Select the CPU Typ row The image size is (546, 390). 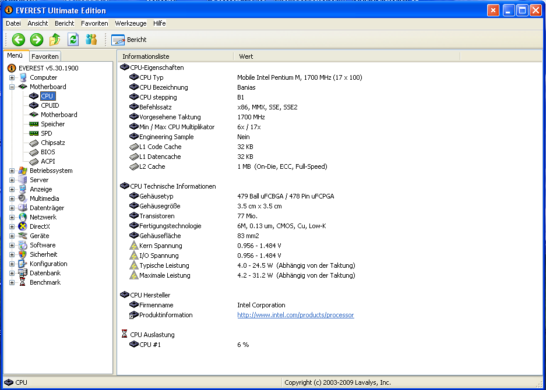pyautogui.click(x=245, y=77)
